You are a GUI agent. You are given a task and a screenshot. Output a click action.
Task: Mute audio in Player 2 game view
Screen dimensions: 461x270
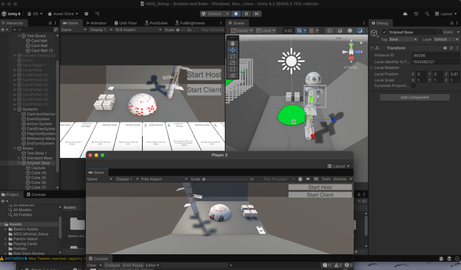[308, 179]
